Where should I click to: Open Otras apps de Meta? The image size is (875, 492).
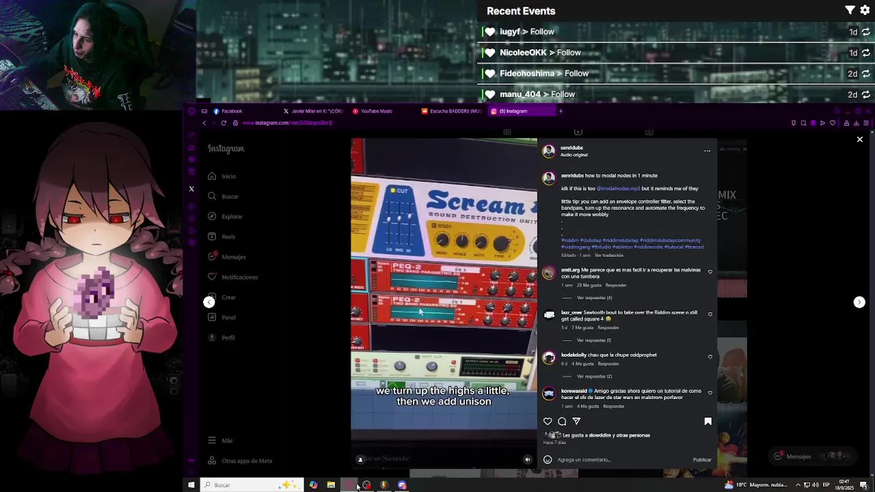pos(240,461)
